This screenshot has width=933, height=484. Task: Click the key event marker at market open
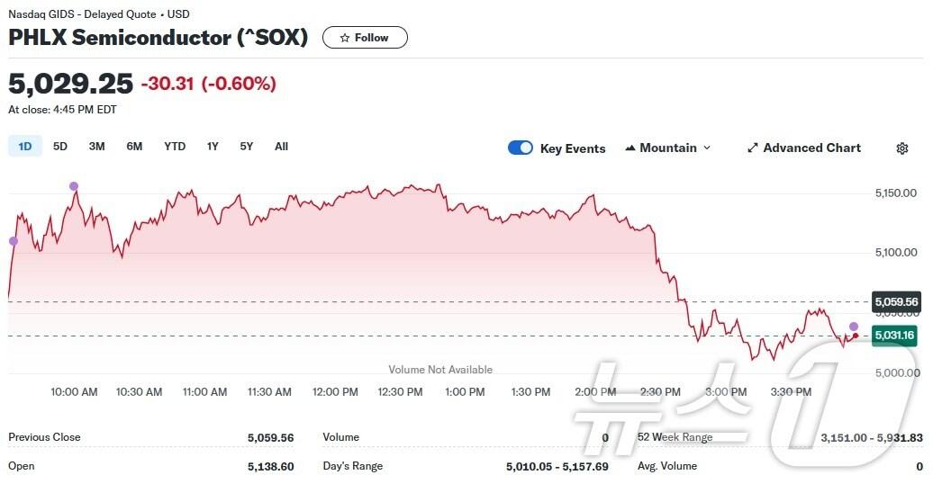pyautogui.click(x=13, y=241)
